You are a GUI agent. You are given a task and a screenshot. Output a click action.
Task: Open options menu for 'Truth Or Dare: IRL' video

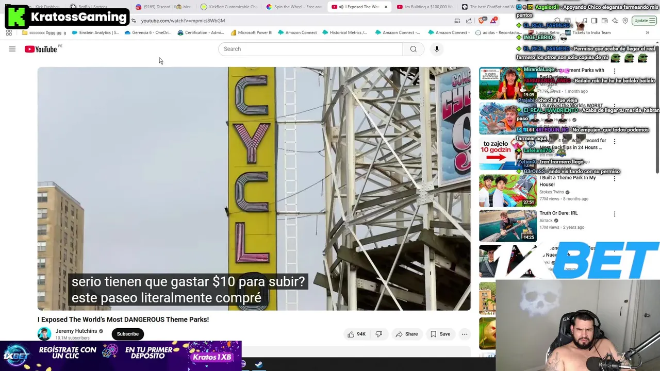(614, 214)
